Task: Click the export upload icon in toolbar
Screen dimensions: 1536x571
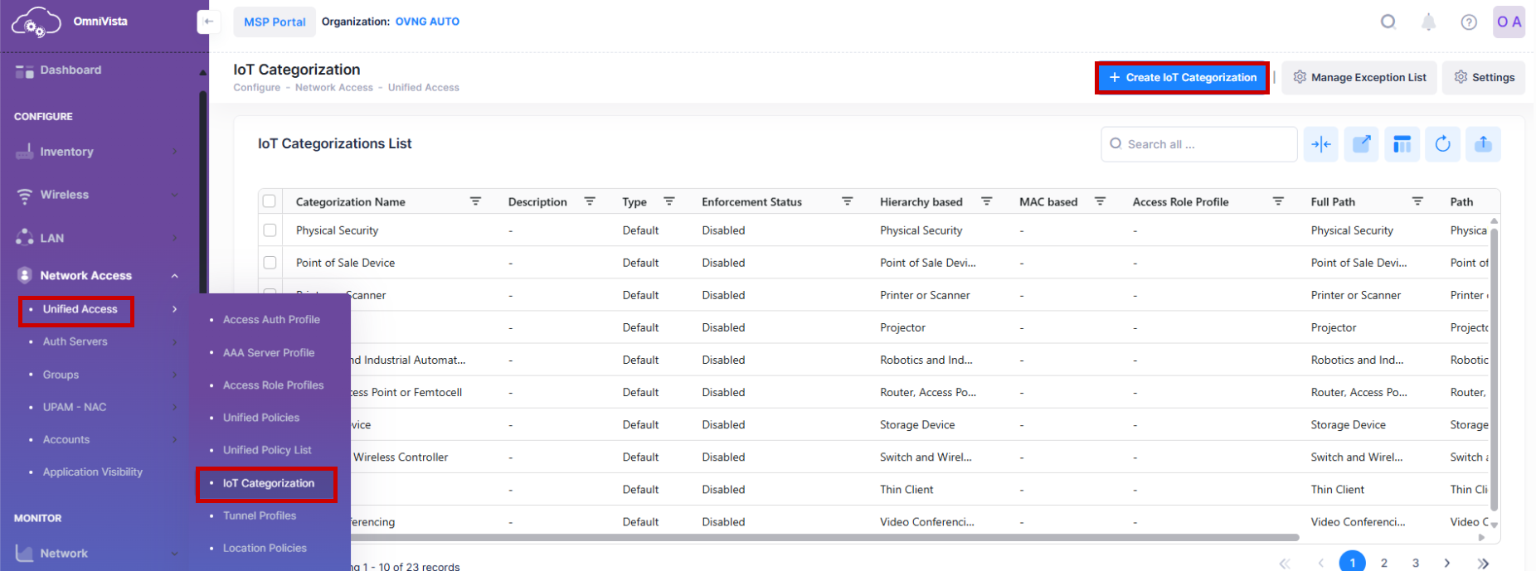Action: 1483,144
